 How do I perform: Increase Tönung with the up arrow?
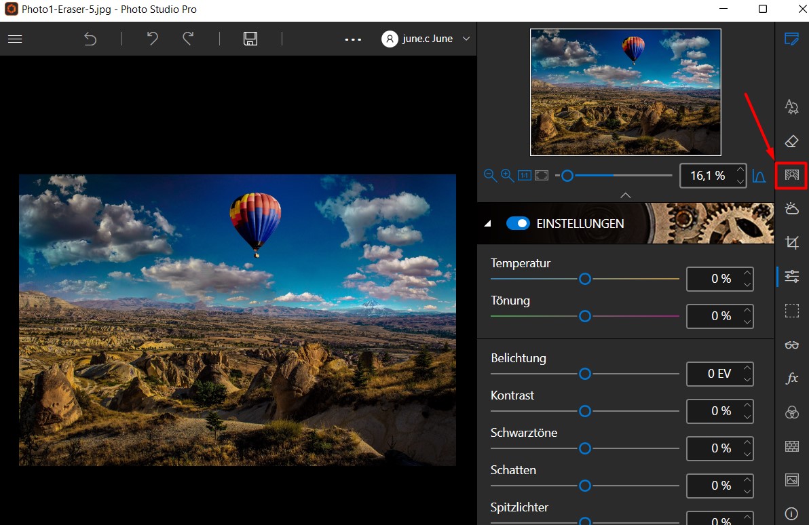click(x=747, y=310)
